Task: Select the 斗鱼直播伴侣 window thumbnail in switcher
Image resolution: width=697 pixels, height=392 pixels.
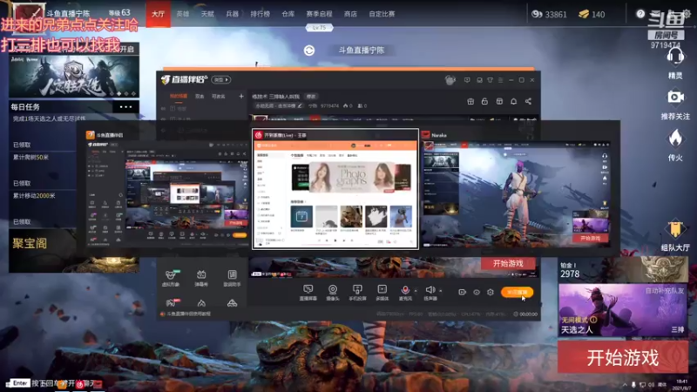Action: [x=167, y=188]
